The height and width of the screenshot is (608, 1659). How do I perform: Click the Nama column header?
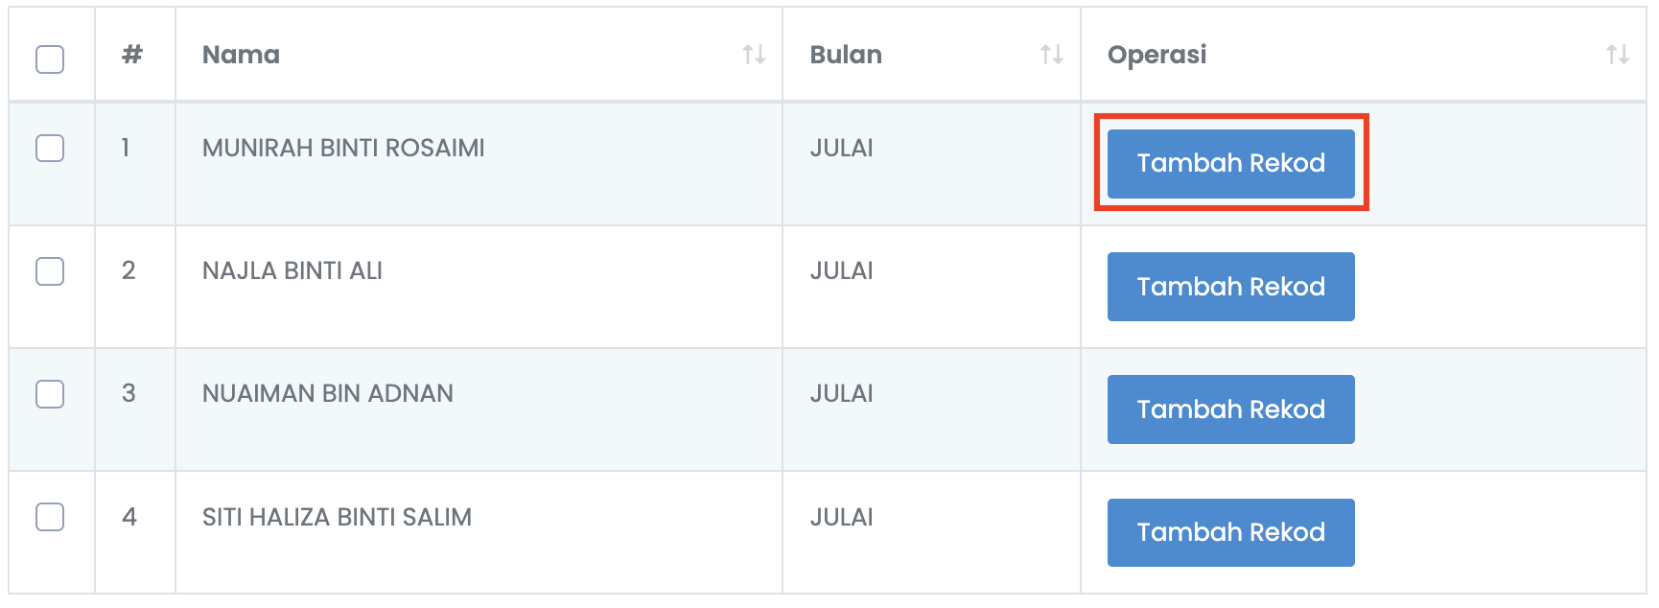coord(241,55)
